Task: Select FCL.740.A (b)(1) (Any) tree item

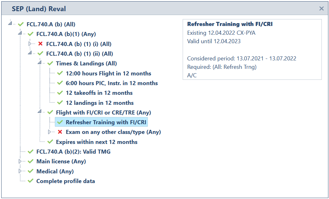Action: click(66, 34)
